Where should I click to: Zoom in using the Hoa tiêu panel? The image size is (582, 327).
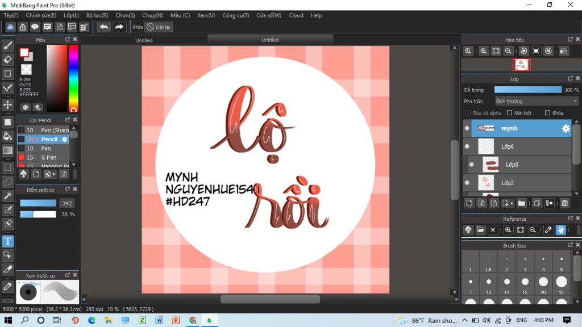(483, 51)
